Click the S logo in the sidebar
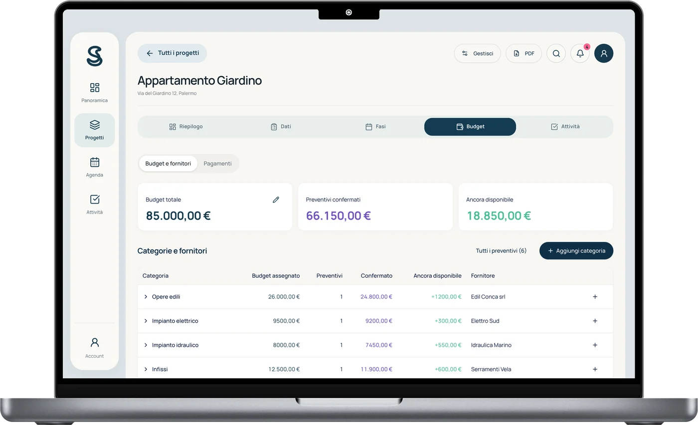698x425 pixels. coord(94,56)
